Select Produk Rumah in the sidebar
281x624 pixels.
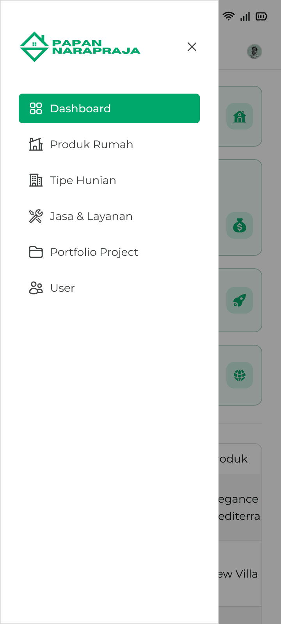pyautogui.click(x=109, y=144)
